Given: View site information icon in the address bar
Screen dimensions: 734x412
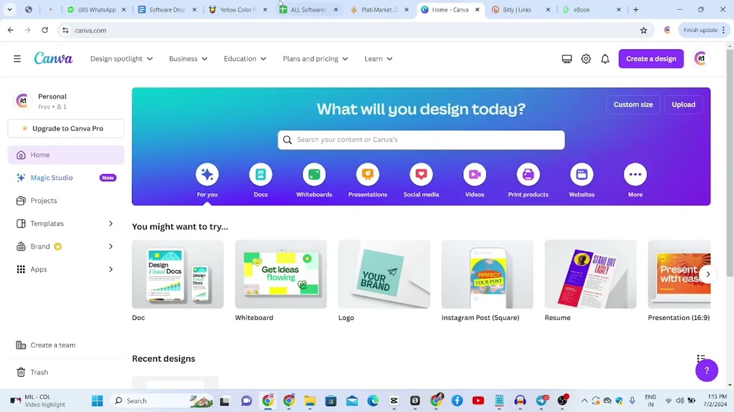Looking at the screenshot, I should pos(65,30).
